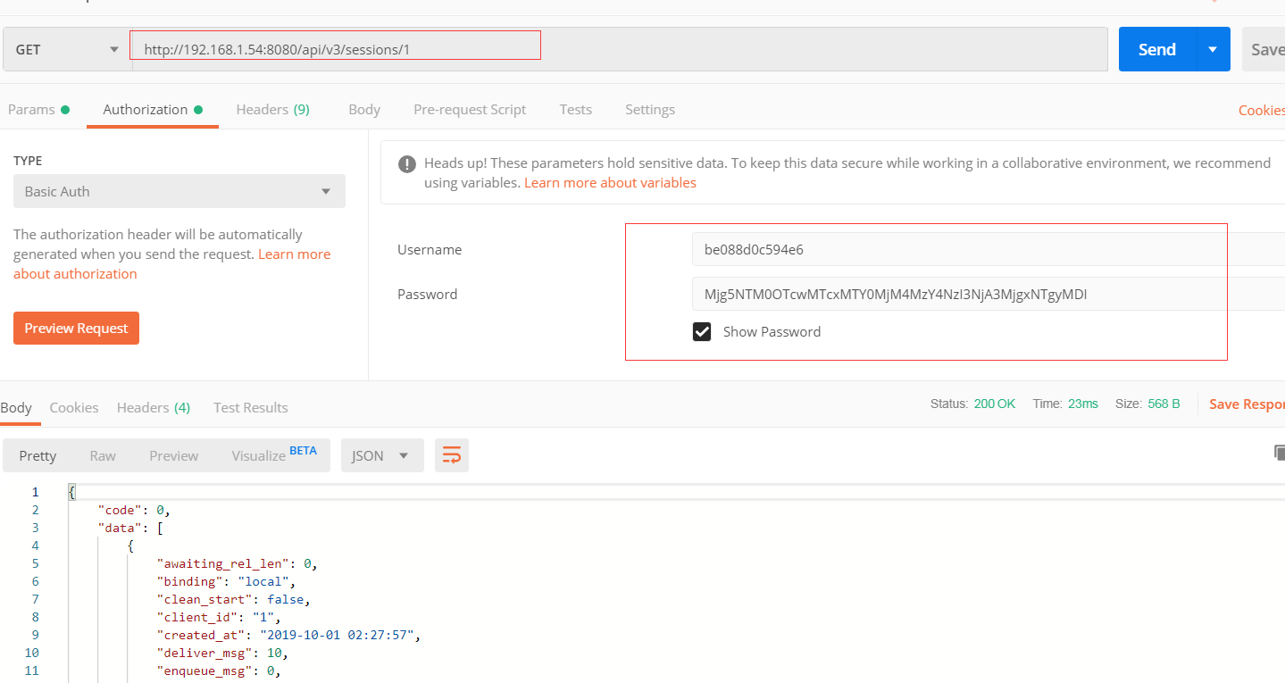Screen dimensions: 1285x683
Task: Click the Username input field
Action: (x=982, y=250)
